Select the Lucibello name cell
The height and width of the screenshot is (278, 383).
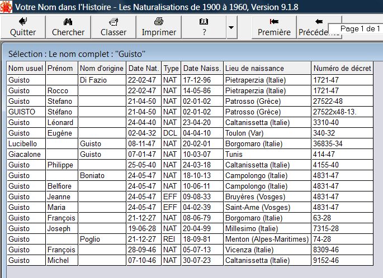[26, 143]
